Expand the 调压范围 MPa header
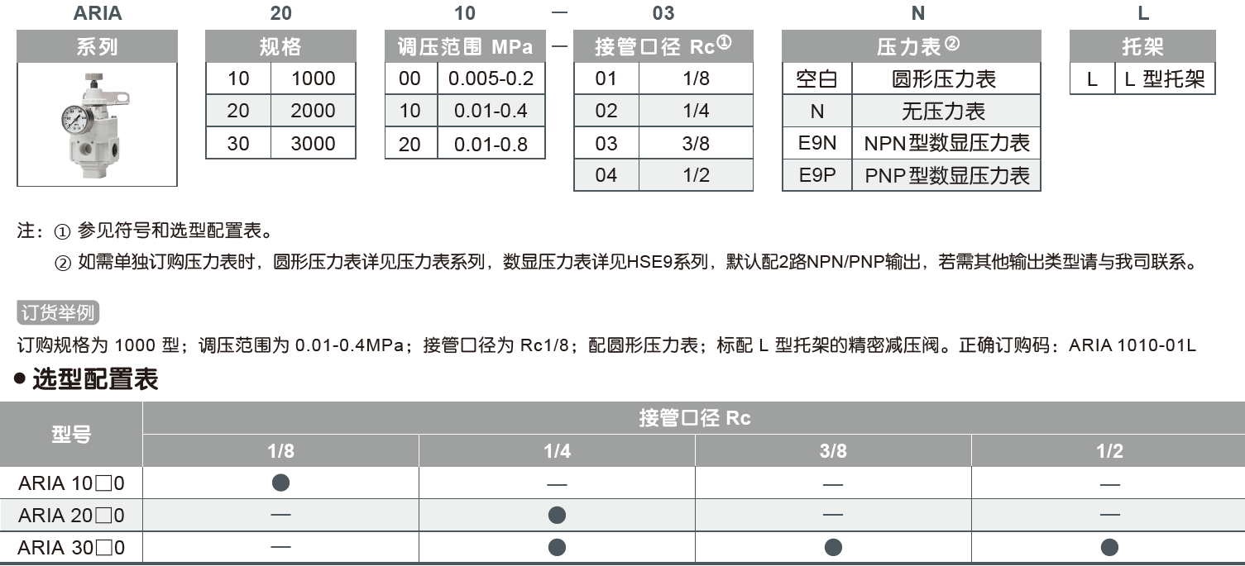Image resolution: width=1245 pixels, height=566 pixels. coord(464,46)
